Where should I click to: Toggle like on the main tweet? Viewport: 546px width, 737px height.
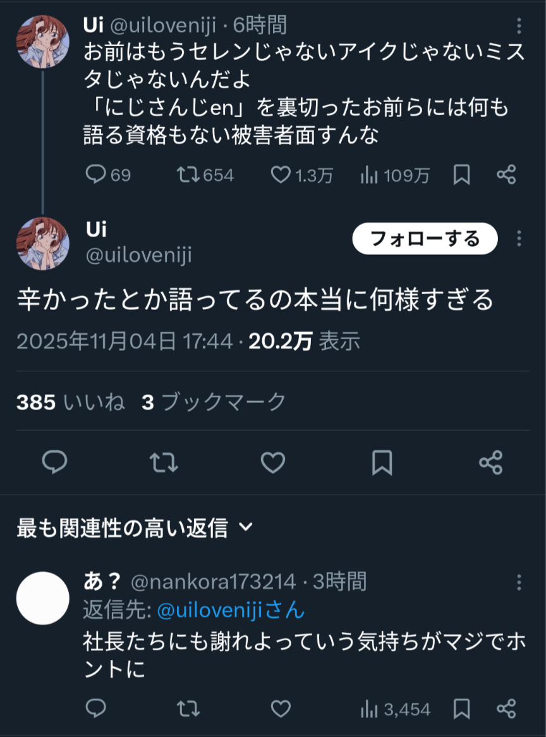[273, 463]
